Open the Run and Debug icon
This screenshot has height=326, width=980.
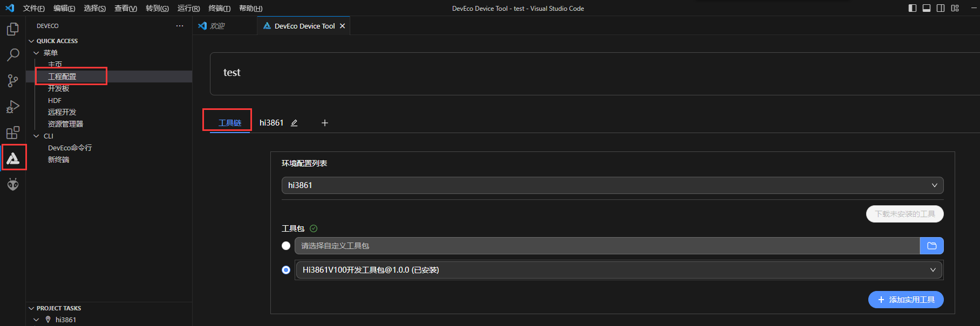[13, 107]
